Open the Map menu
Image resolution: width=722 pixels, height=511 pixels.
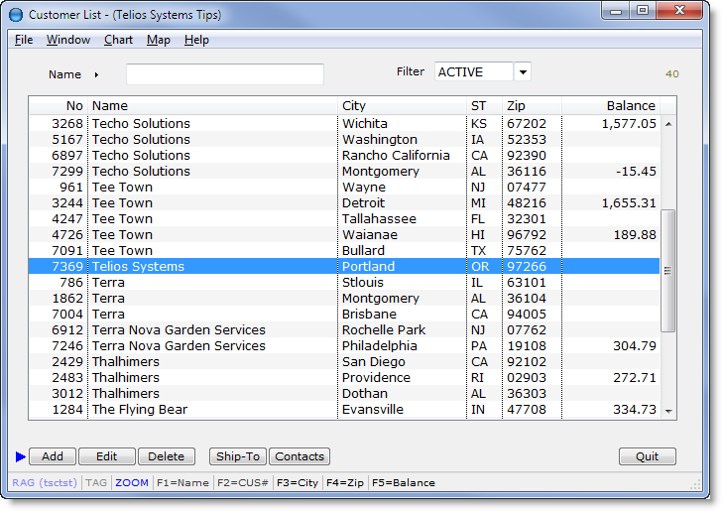click(x=158, y=40)
